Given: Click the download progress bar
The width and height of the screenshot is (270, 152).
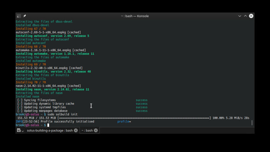Looking at the screenshot, I should (134, 118).
